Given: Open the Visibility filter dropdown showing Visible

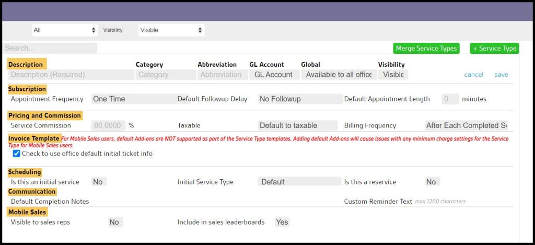Looking at the screenshot, I should [171, 30].
